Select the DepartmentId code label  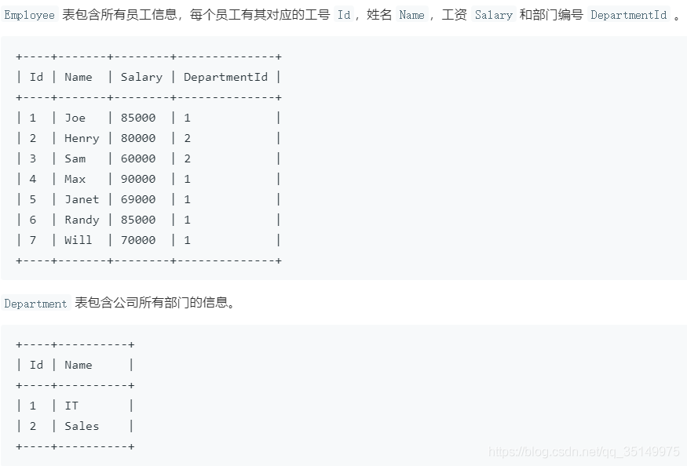tap(629, 14)
